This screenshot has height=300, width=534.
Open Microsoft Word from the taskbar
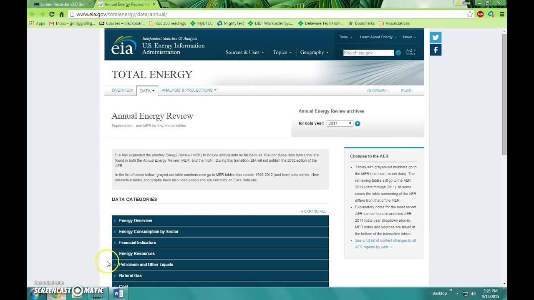point(118,293)
